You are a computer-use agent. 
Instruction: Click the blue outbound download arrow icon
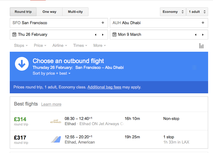point(22,64)
